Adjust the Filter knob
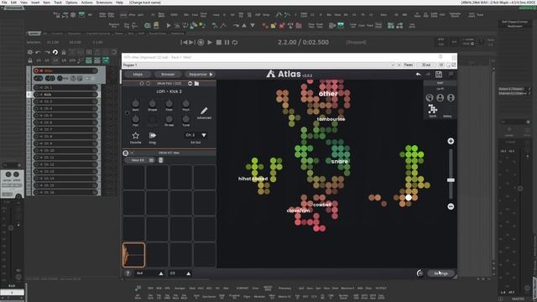Viewport: 537px width, 302px height. tap(169, 104)
